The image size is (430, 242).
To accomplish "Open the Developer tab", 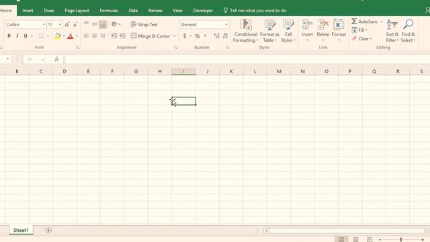I will (203, 11).
